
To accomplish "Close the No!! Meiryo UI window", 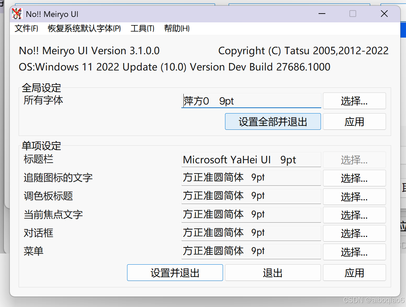I will click(x=384, y=14).
